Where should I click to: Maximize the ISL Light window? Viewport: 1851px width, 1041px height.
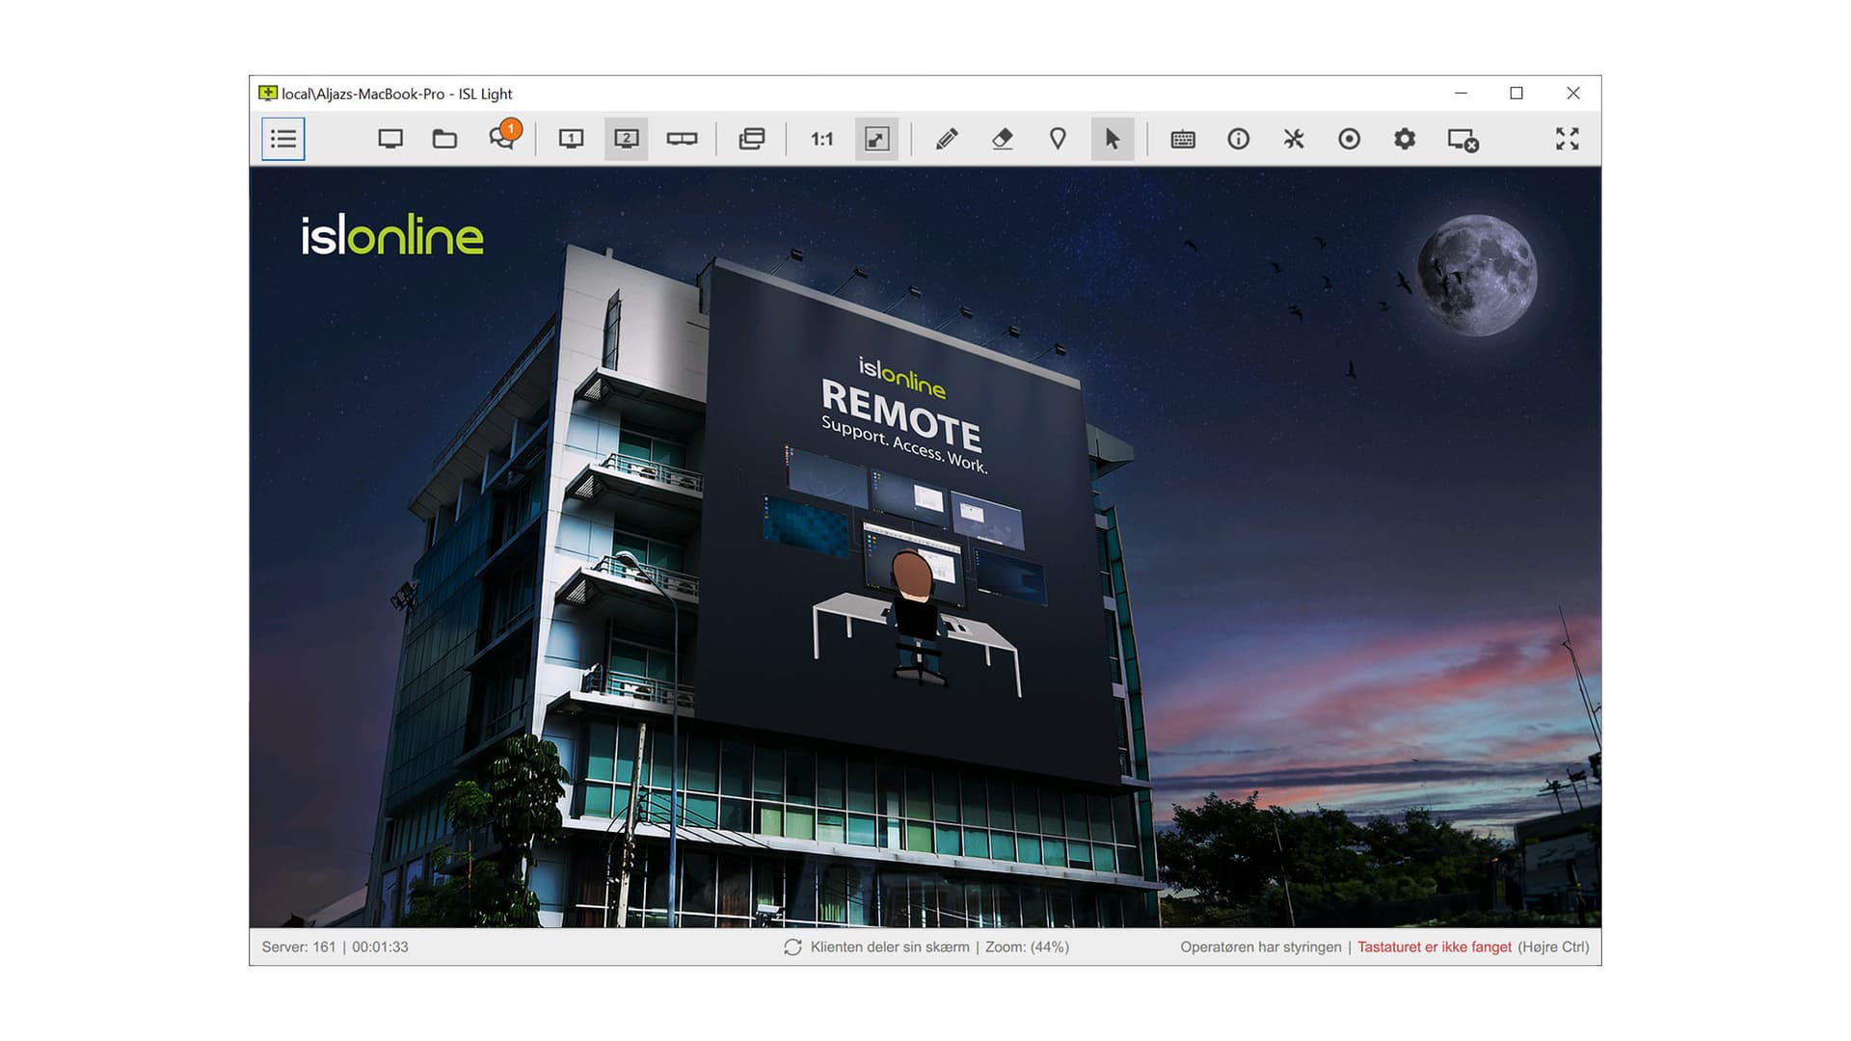pyautogui.click(x=1516, y=93)
